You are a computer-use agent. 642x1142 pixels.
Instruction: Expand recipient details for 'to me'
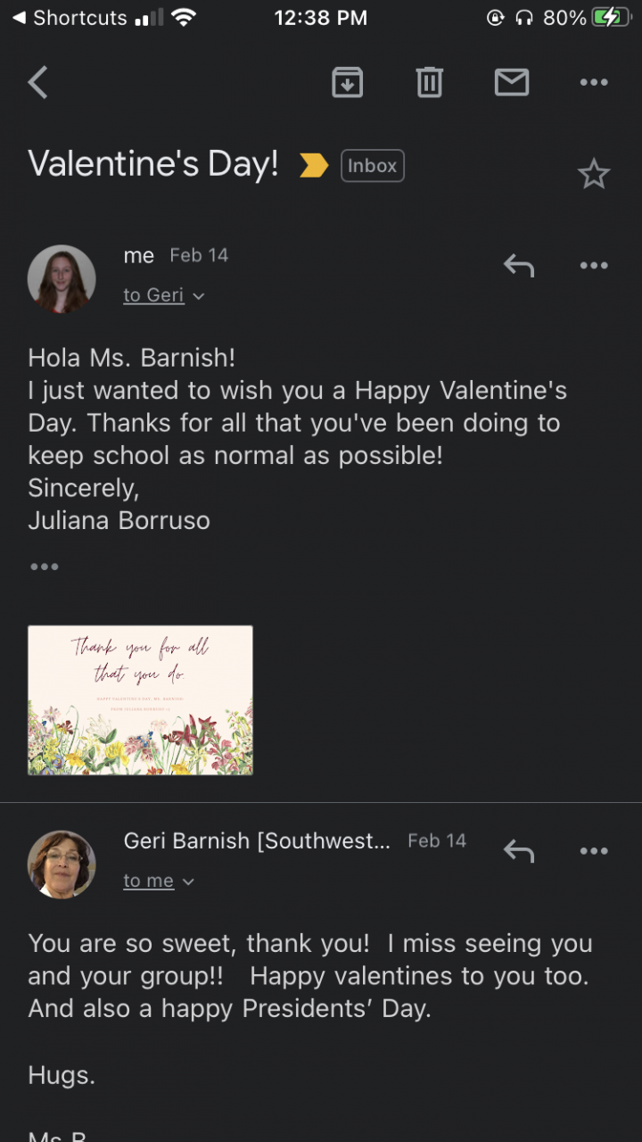click(159, 881)
